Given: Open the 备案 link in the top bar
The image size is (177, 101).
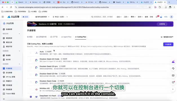Looking at the screenshot, I should click(146, 17).
